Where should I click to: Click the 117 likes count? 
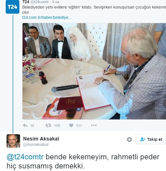click(x=79, y=125)
